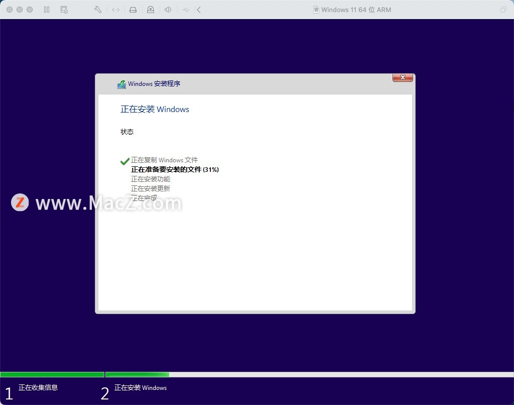Screen dimensions: 514x405
Task: Click the USB device icon
Action: (186, 10)
